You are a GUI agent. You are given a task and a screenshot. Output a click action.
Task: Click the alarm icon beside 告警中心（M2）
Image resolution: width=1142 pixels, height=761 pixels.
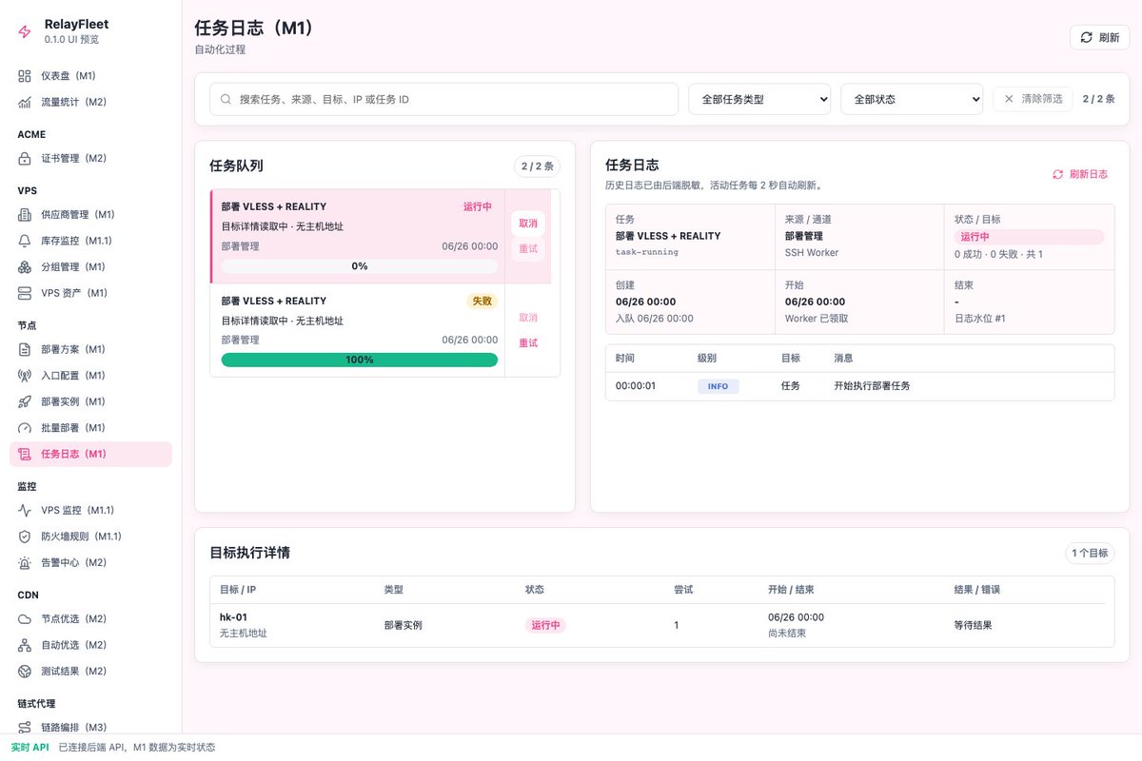click(x=25, y=562)
